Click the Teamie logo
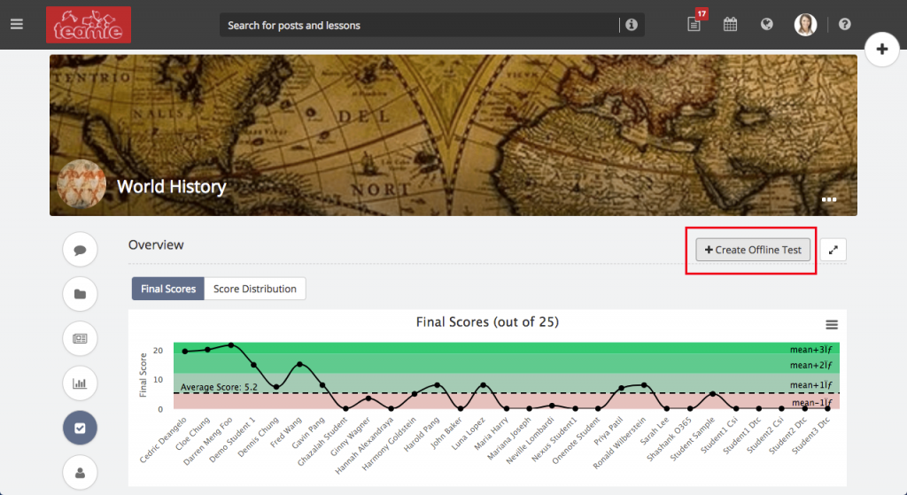The height and width of the screenshot is (495, 907). point(89,25)
